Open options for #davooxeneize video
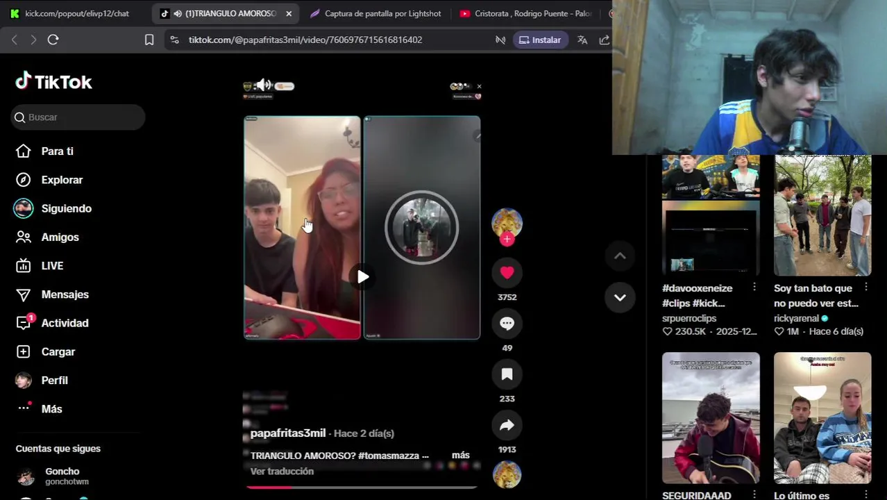The height and width of the screenshot is (500, 887). coord(754,287)
